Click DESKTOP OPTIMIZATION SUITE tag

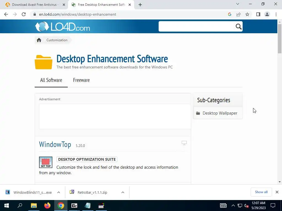(x=87, y=159)
